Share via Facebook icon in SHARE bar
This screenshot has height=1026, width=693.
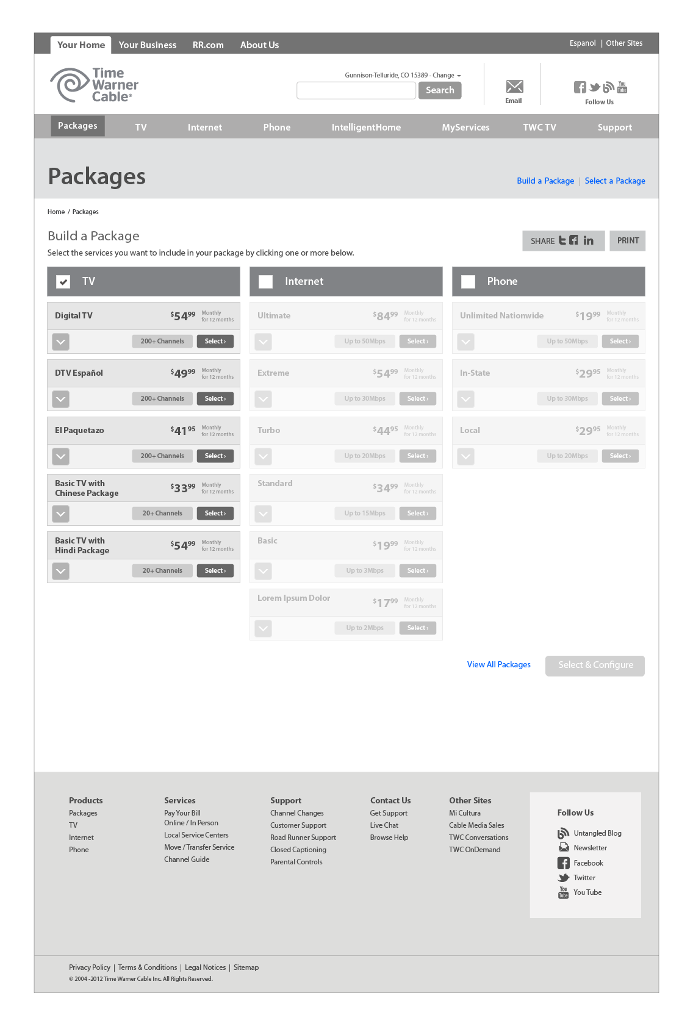pos(573,240)
